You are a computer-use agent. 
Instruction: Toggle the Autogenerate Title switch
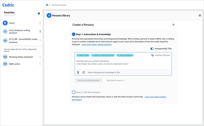pos(152,49)
